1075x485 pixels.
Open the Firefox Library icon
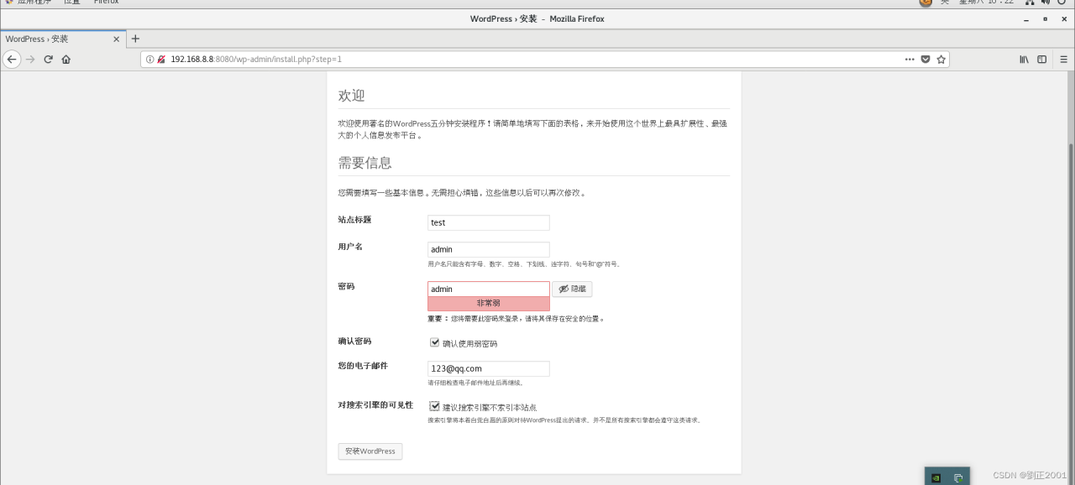click(1024, 60)
